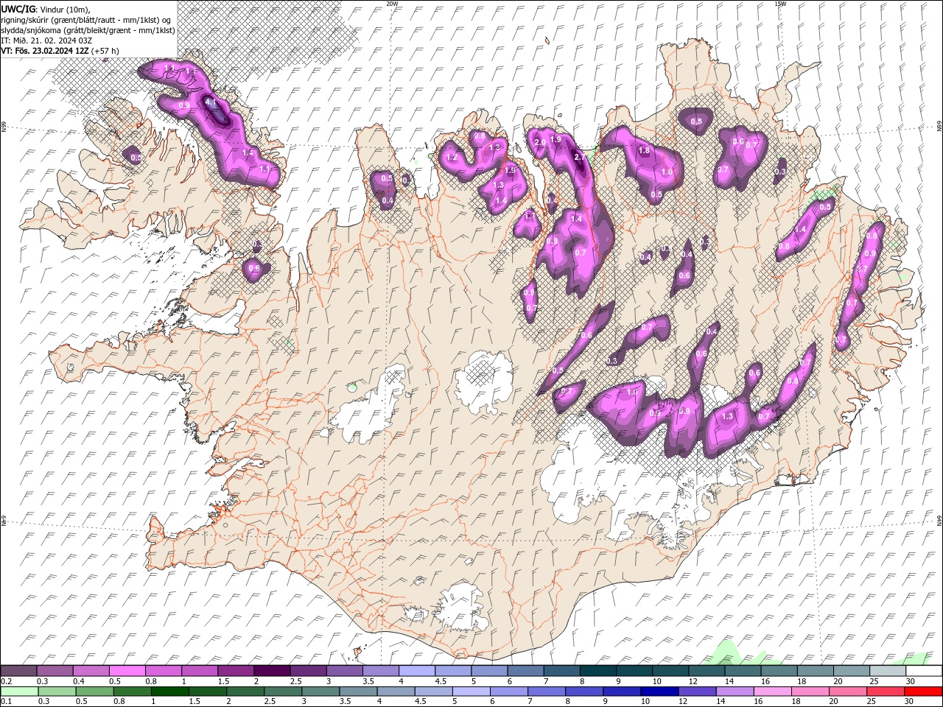
Task: Click the 1.8 snowfall value on map
Action: (x=644, y=150)
